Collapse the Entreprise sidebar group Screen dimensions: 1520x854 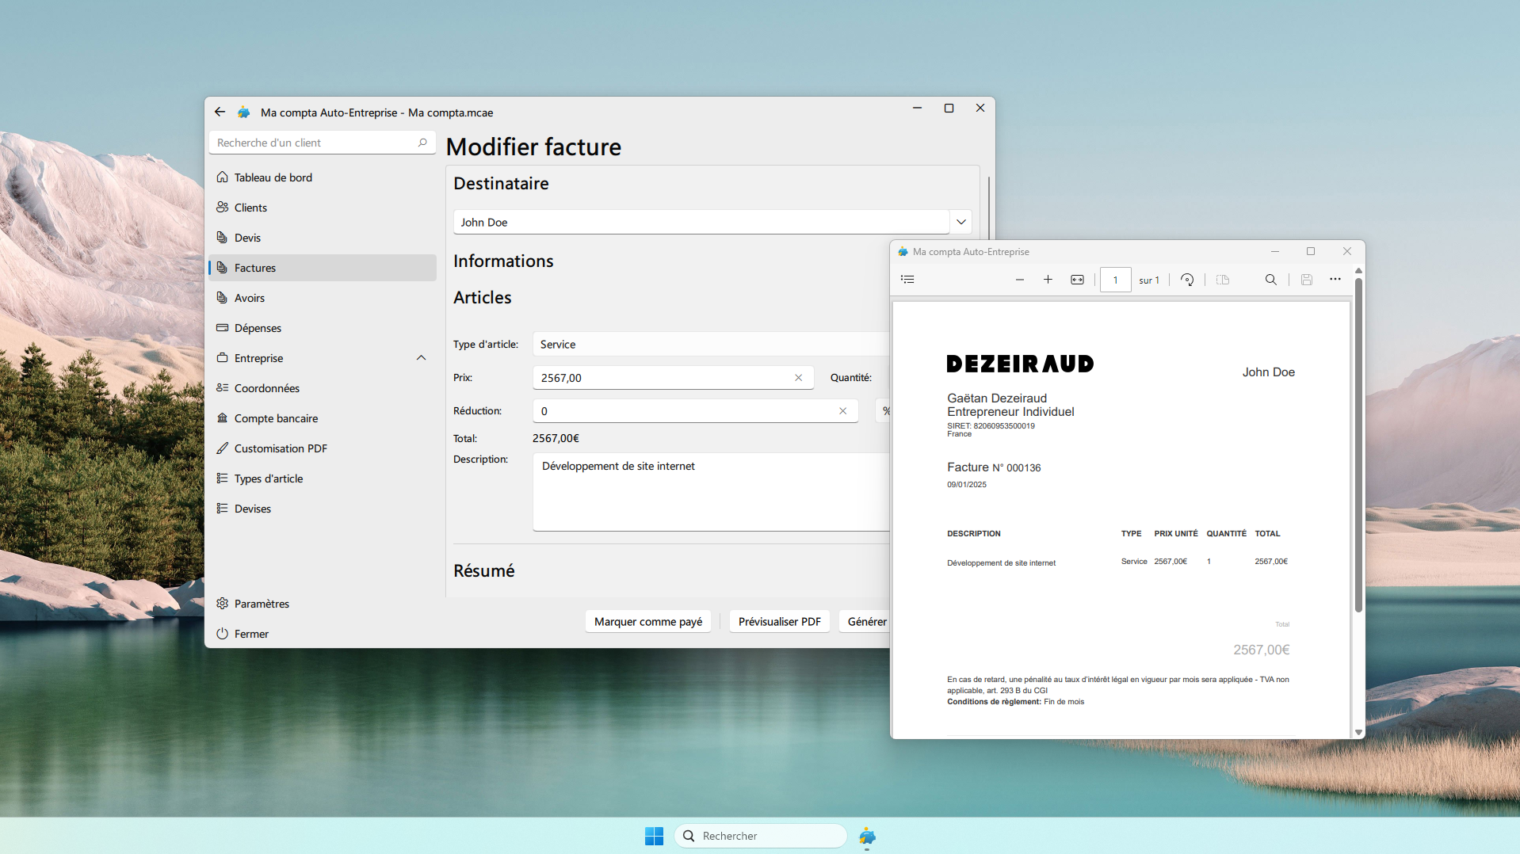click(421, 357)
